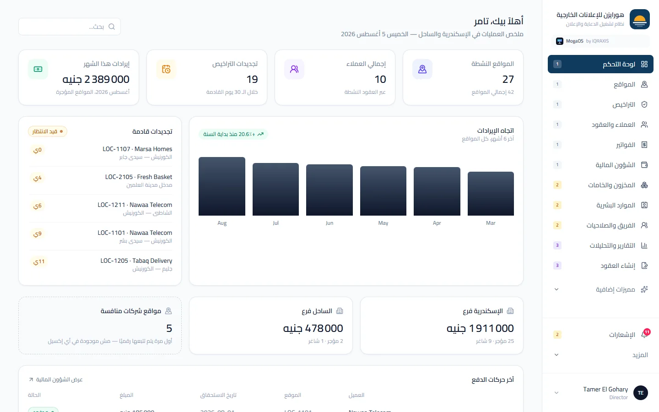Screen dimensions: 659x412
Task: Click the تجديدات التراخيص calendar icon
Action: tap(166, 69)
